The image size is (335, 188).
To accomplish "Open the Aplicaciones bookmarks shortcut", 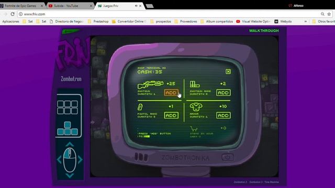I will (x=10, y=21).
